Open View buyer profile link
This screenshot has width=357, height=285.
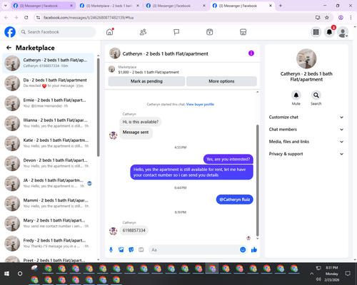[200, 104]
